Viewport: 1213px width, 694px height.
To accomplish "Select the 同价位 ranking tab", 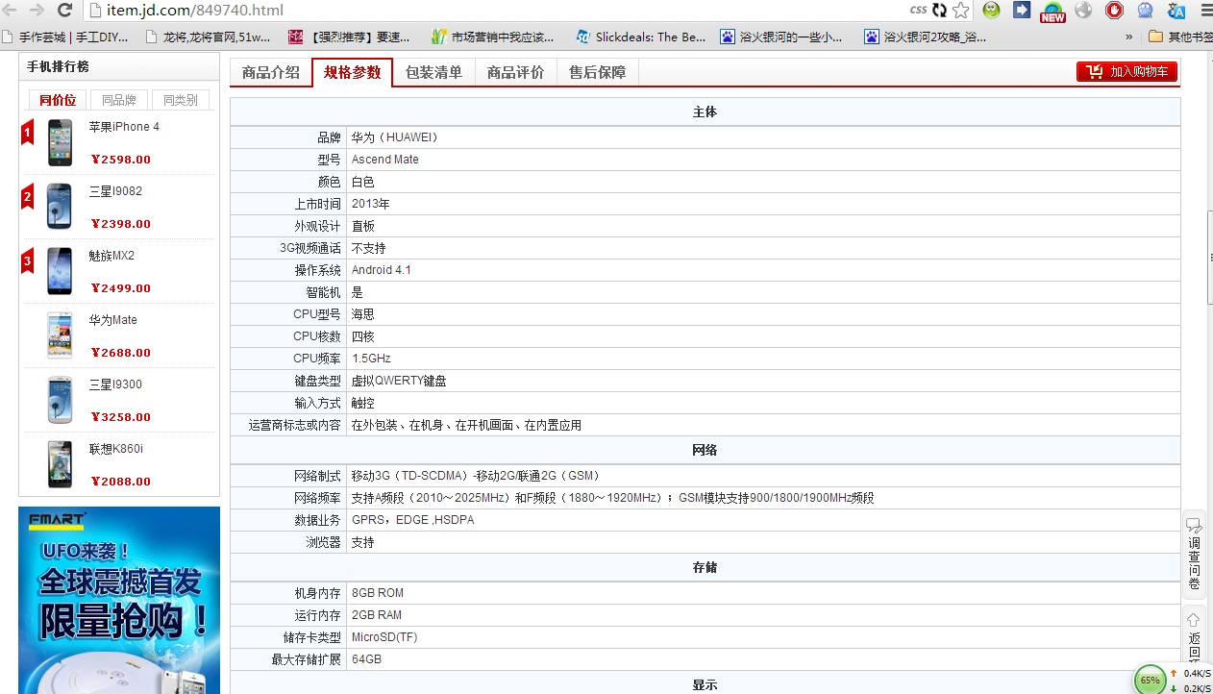I will pyautogui.click(x=58, y=100).
